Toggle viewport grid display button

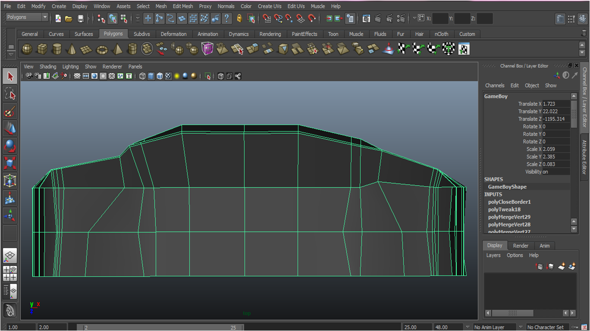coord(77,76)
